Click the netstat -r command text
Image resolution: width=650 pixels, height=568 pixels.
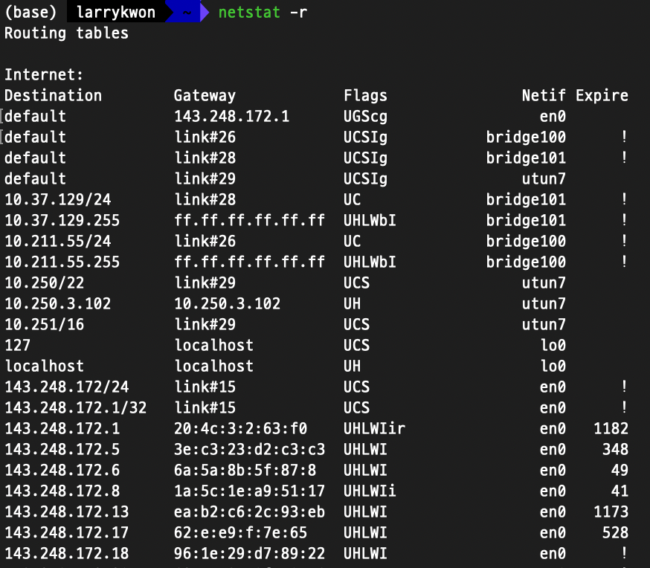pos(263,13)
